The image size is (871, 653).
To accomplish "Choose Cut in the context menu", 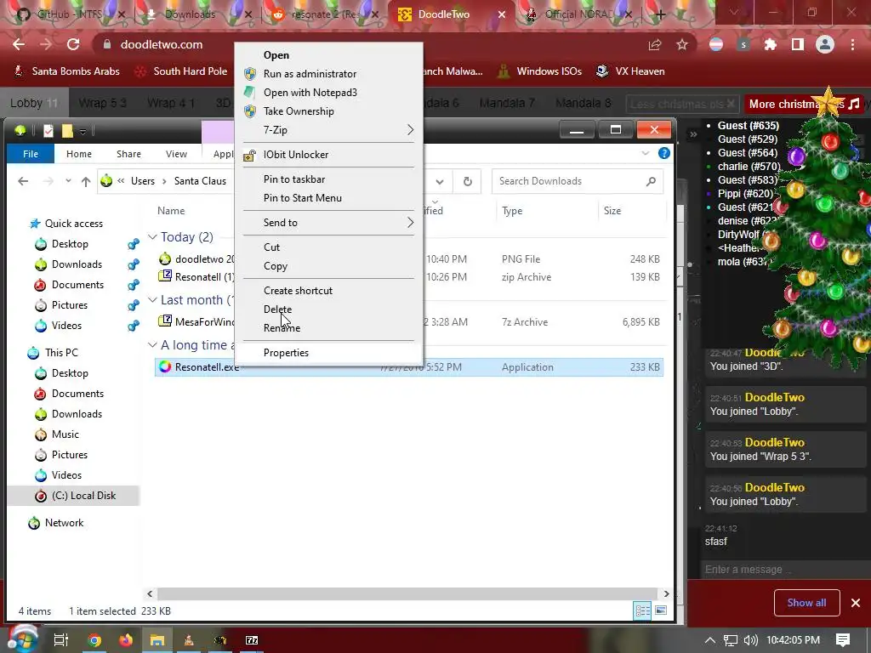I will (271, 247).
